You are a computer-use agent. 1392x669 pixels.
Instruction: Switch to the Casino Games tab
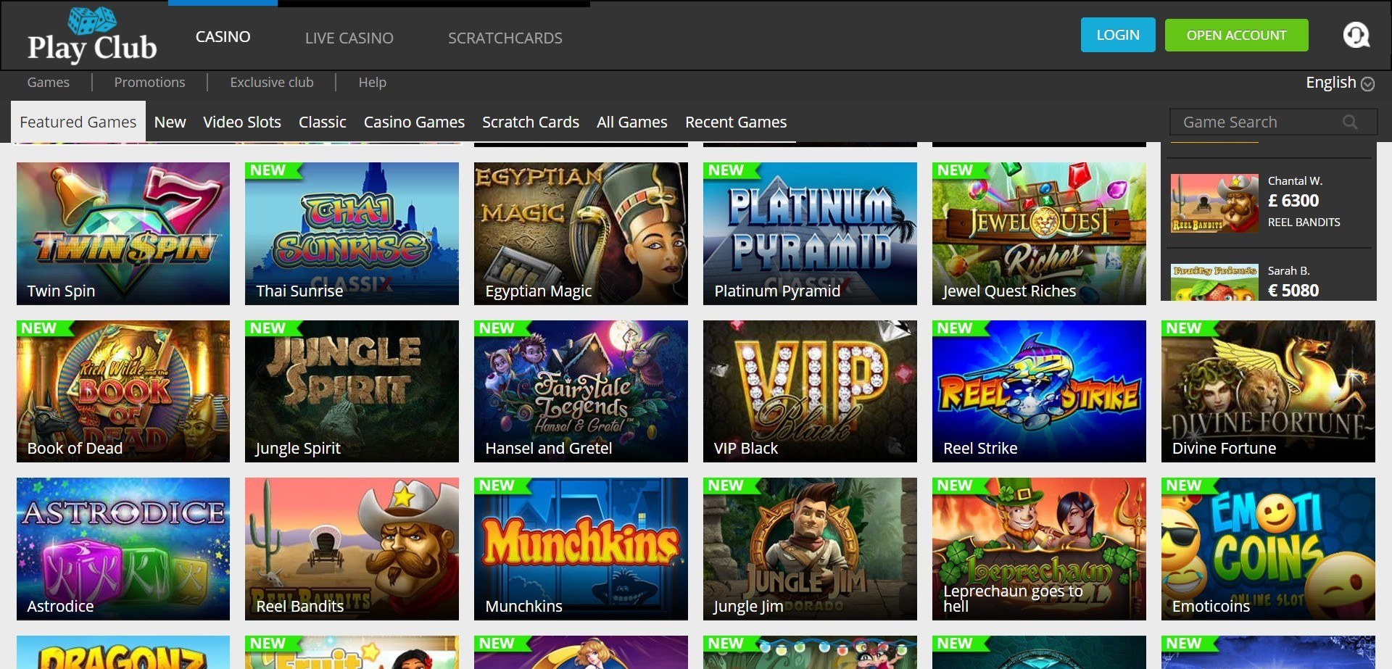coord(414,122)
